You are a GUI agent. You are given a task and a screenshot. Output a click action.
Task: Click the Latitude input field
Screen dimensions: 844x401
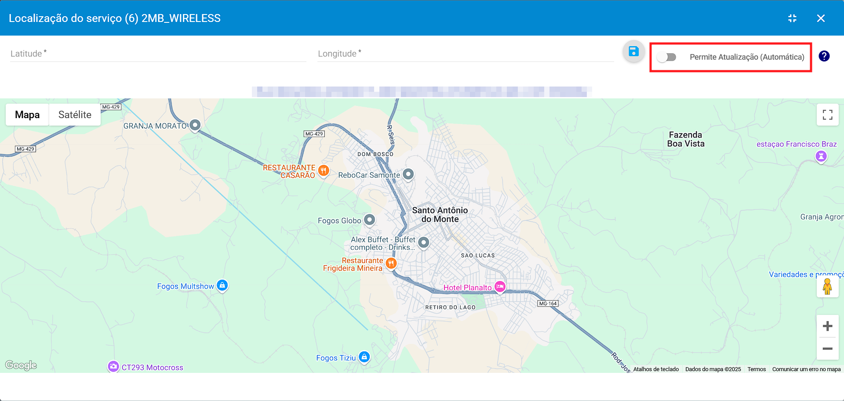tap(158, 54)
